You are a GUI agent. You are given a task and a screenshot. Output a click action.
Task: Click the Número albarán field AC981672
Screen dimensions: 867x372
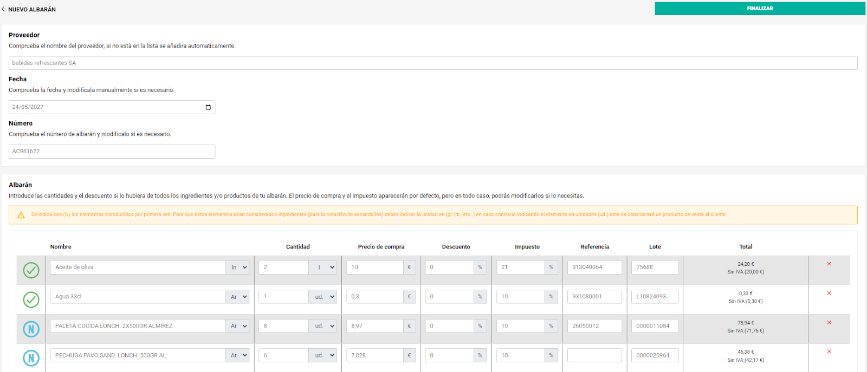(112, 152)
